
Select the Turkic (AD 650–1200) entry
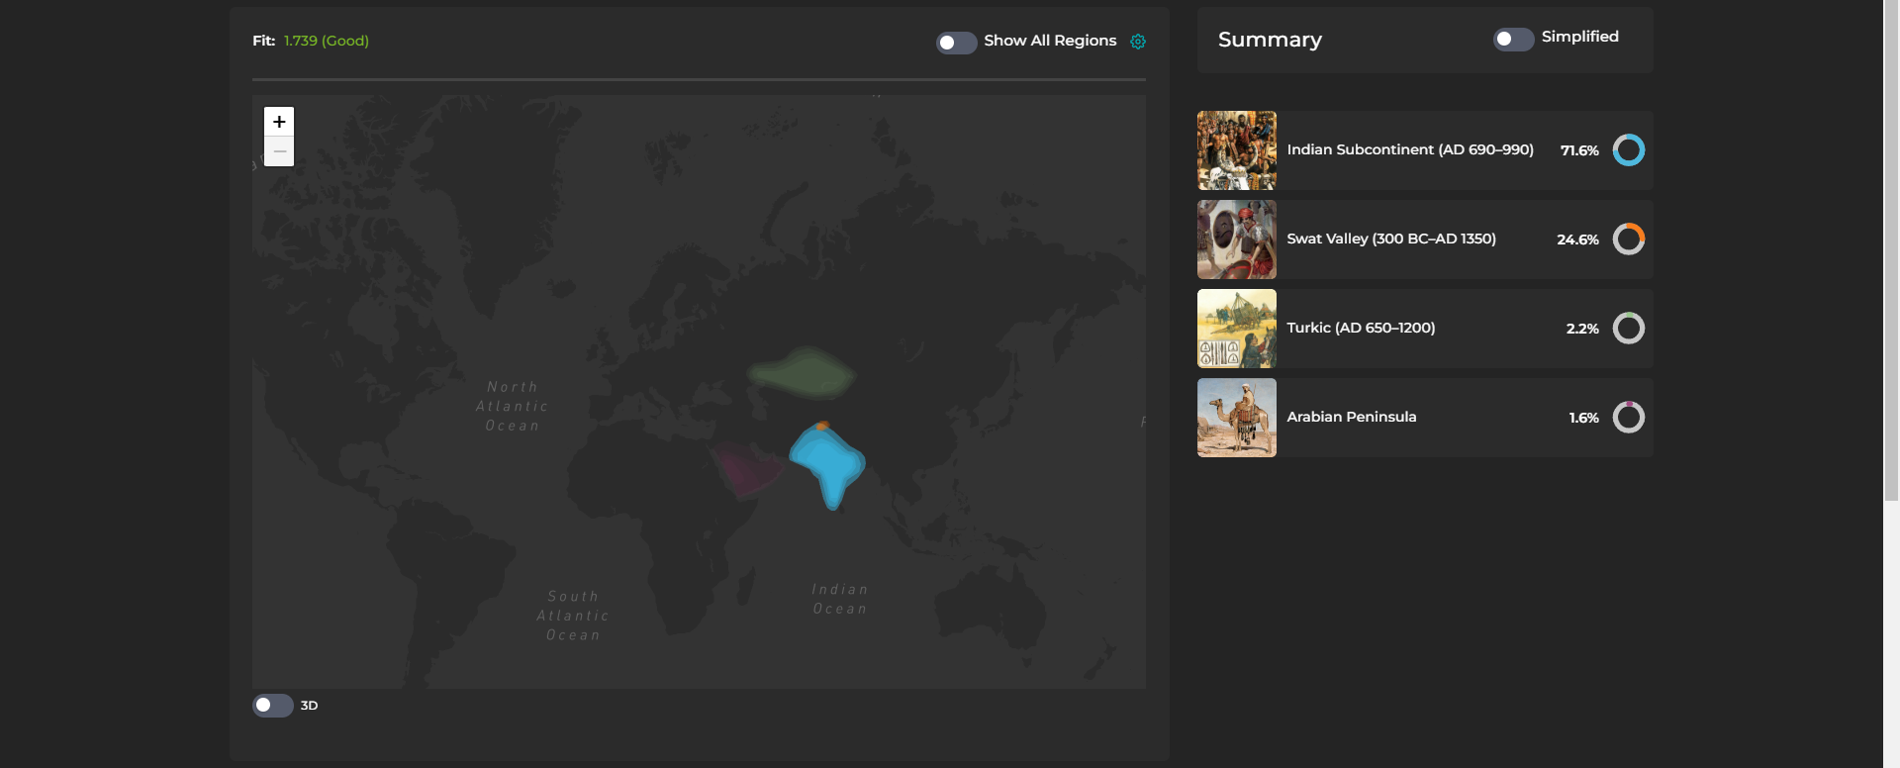[1360, 329]
